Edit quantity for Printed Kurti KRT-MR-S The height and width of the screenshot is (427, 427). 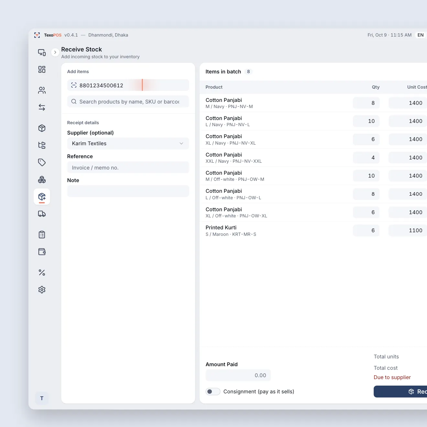click(x=366, y=230)
